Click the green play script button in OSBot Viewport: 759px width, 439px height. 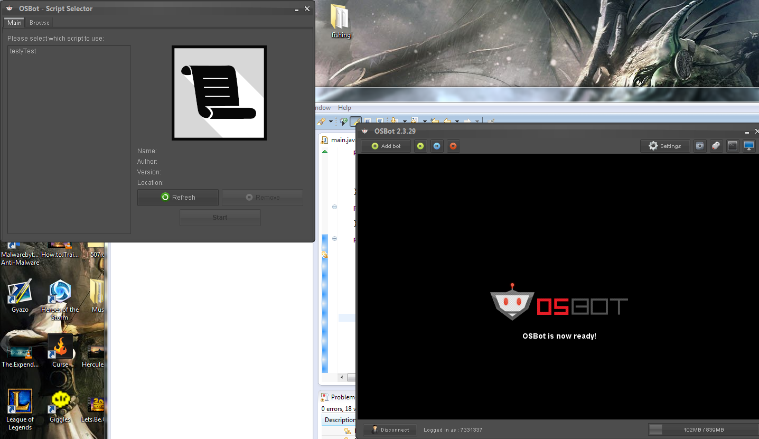point(420,146)
